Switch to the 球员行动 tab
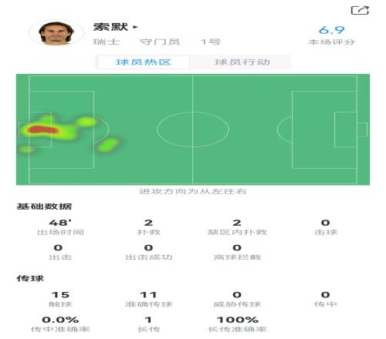This screenshot has width=386, height=339. pos(242,62)
